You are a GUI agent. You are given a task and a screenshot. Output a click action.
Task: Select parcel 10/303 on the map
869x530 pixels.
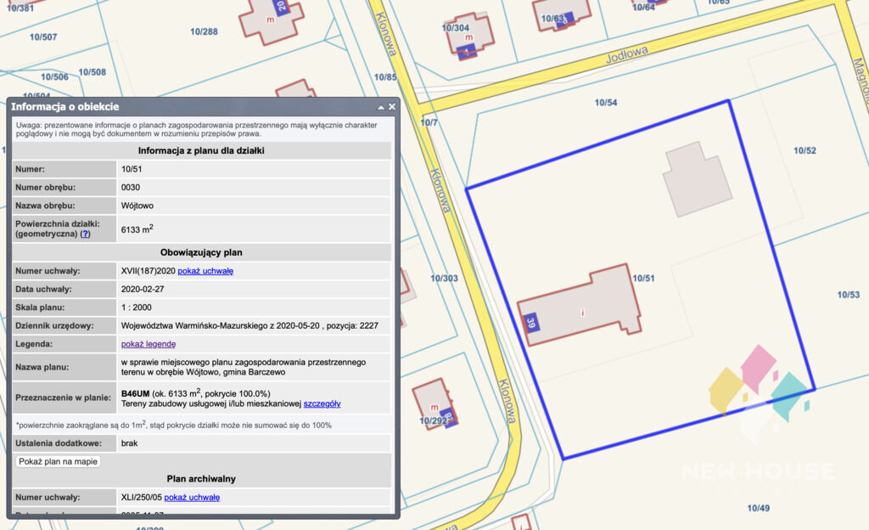(x=445, y=278)
